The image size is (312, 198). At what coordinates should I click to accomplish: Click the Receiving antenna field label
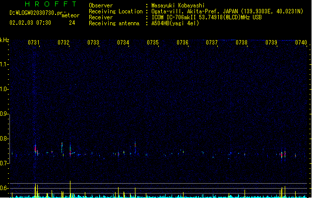click(x=114, y=23)
